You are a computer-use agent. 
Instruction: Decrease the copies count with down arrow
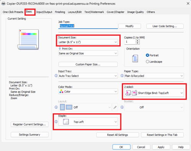point(138,43)
